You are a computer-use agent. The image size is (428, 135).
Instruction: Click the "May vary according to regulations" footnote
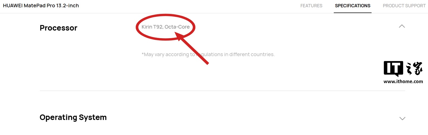(x=208, y=54)
